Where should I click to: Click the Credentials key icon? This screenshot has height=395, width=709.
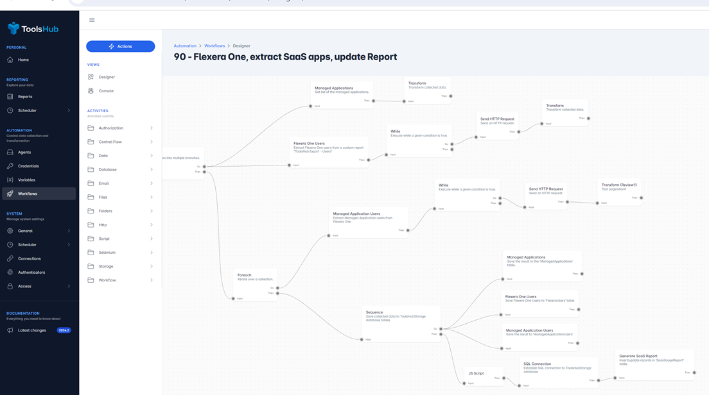pos(10,166)
